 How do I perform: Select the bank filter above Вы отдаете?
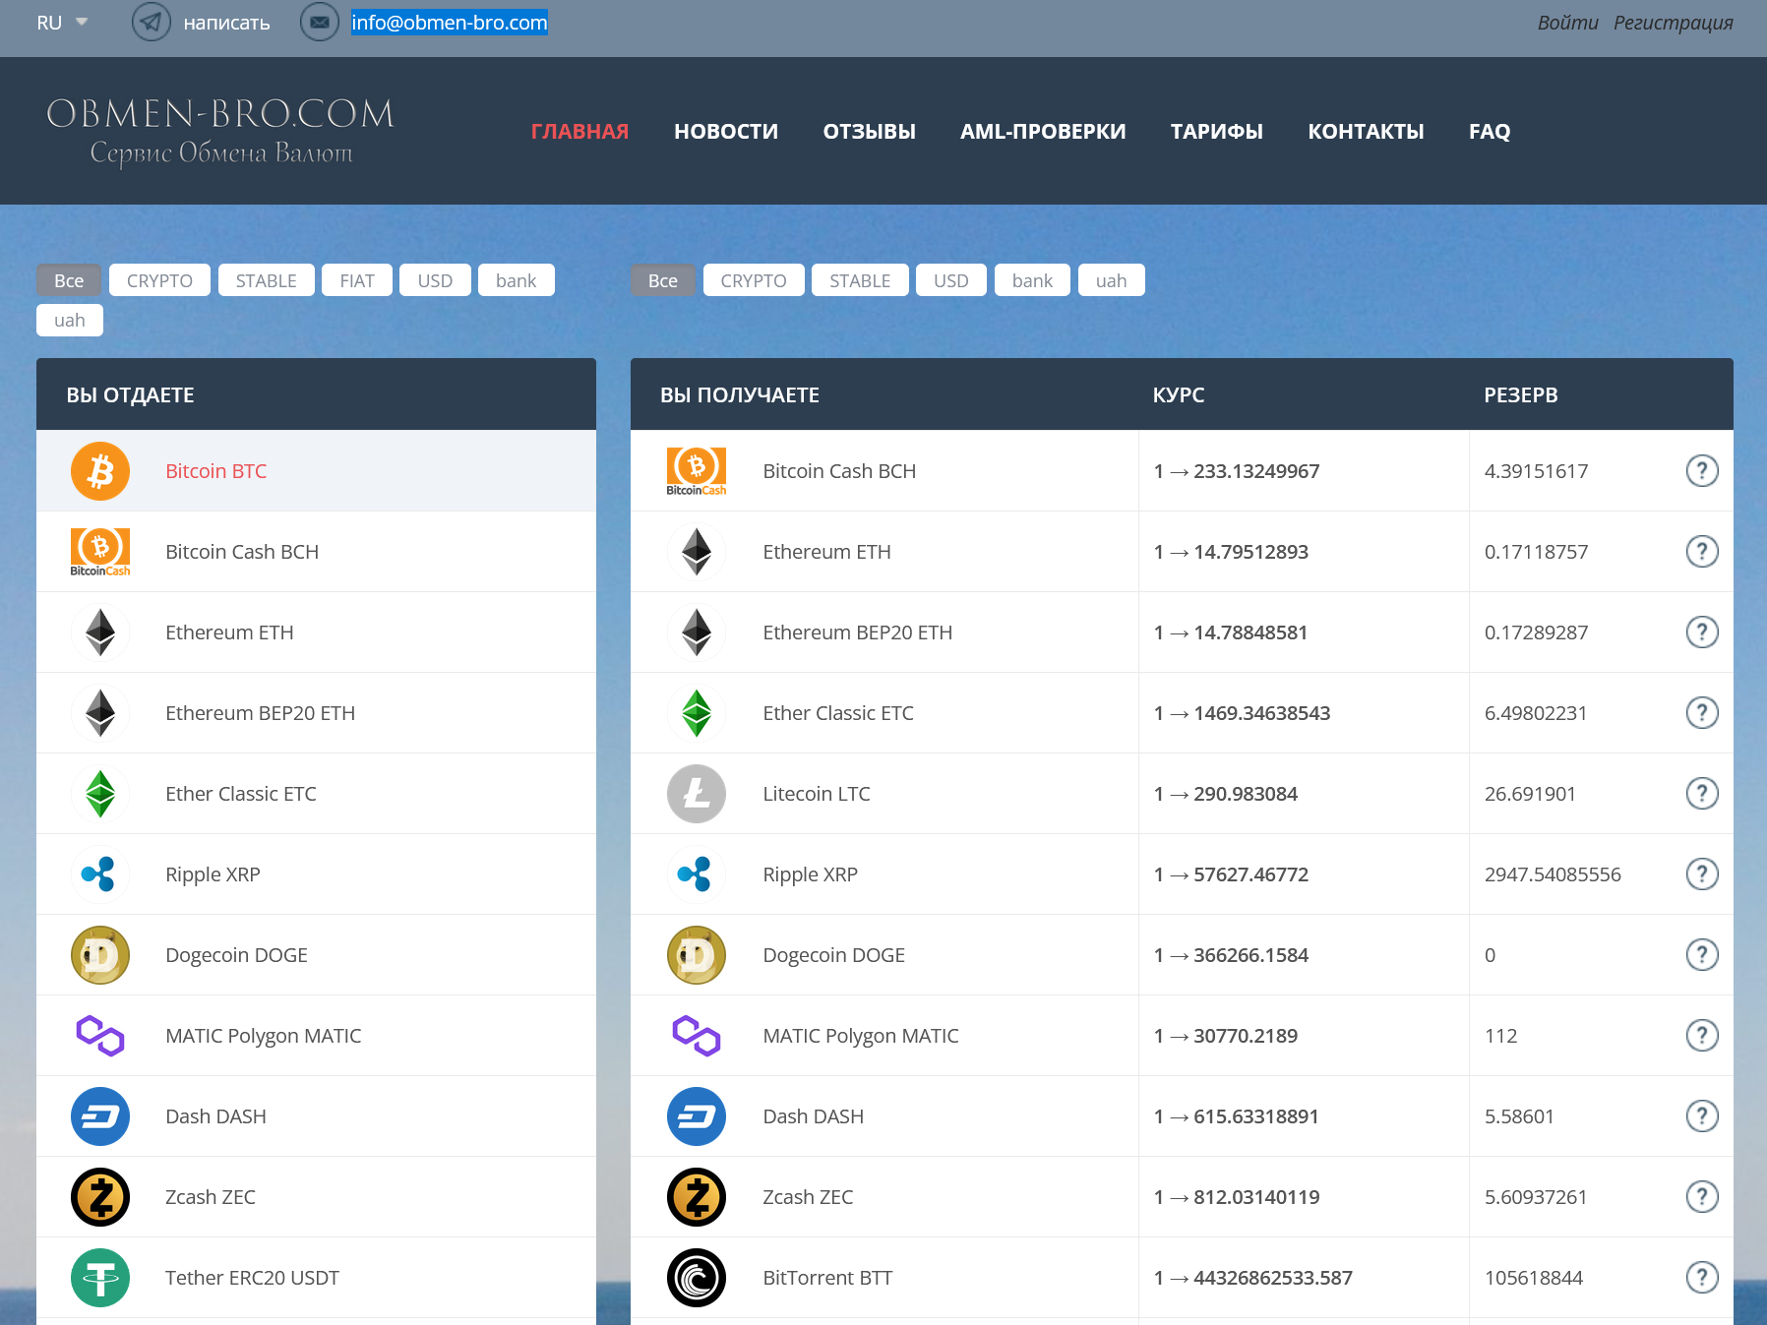[x=517, y=280]
